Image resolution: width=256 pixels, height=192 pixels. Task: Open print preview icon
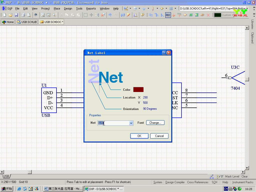pyautogui.click(x=29, y=15)
